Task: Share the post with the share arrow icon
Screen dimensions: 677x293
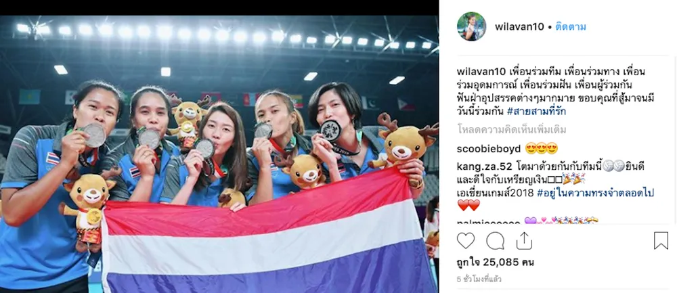Action: click(x=524, y=241)
